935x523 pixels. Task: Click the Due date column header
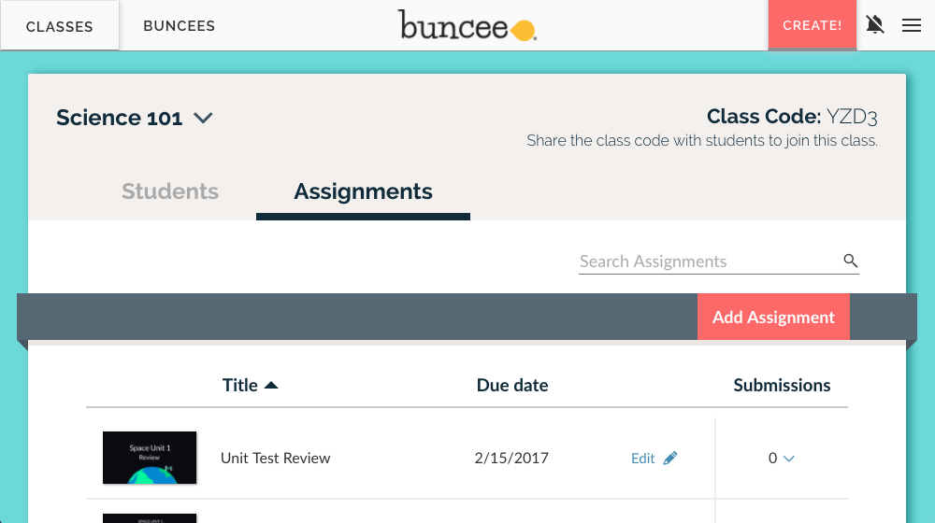coord(512,385)
